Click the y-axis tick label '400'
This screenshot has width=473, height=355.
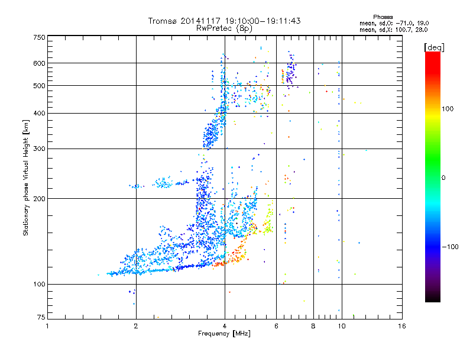click(39, 113)
